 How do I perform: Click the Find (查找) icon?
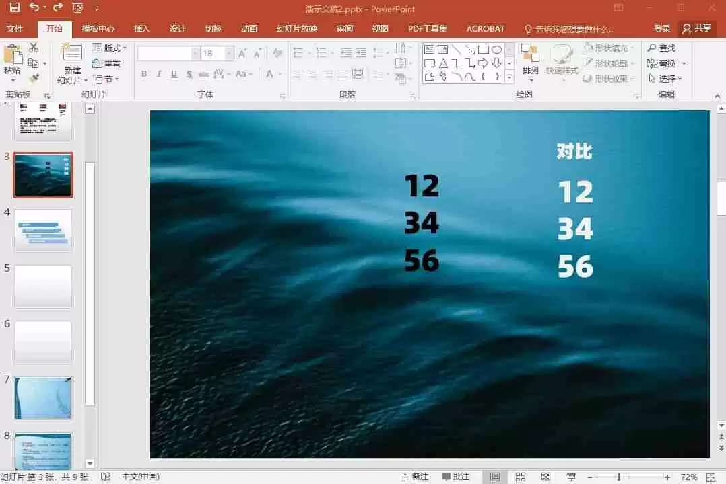665,47
